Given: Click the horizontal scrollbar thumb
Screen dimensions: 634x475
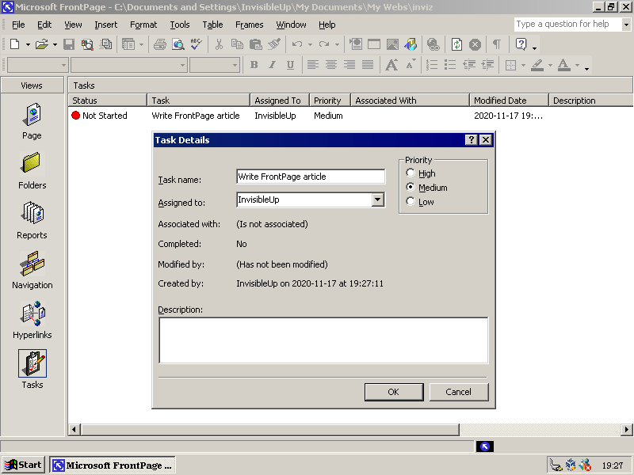Looking at the screenshot, I should click(270, 429).
